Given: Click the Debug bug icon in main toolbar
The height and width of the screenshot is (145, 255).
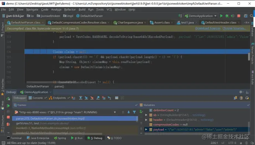Looking at the screenshot, I should (x=227, y=16).
